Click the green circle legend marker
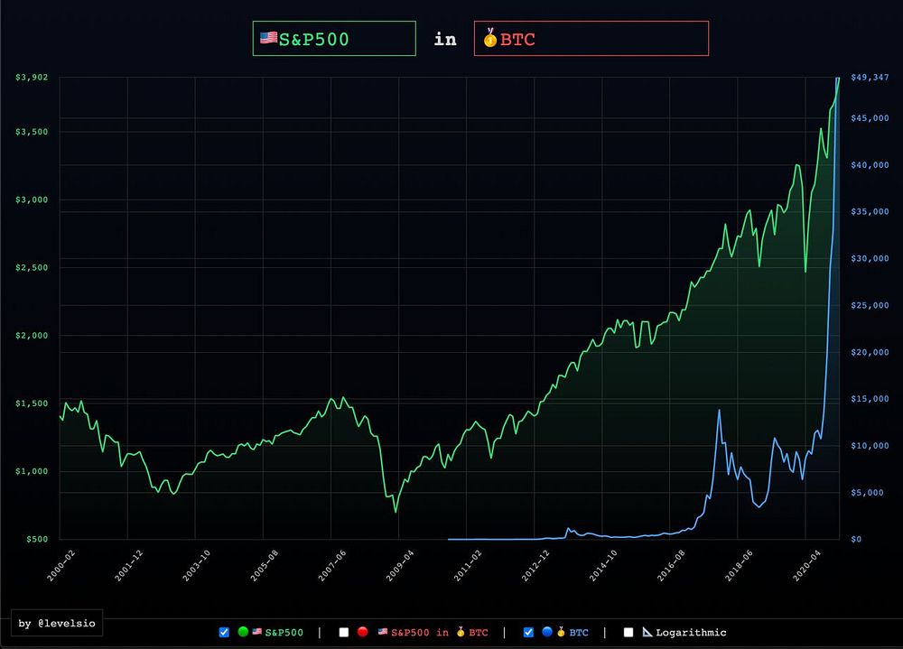This screenshot has width=903, height=649. click(x=243, y=632)
